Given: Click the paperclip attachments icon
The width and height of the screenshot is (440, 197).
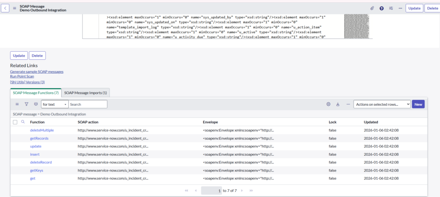Looking at the screenshot, I should [x=372, y=8].
